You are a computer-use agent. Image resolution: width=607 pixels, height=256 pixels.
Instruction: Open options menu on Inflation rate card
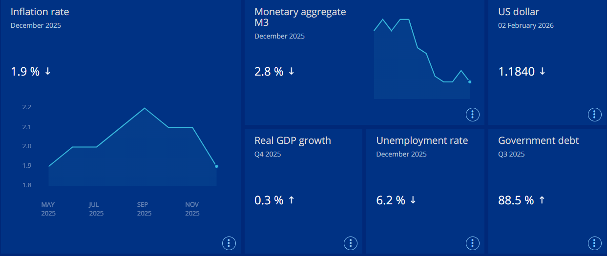pyautogui.click(x=229, y=243)
